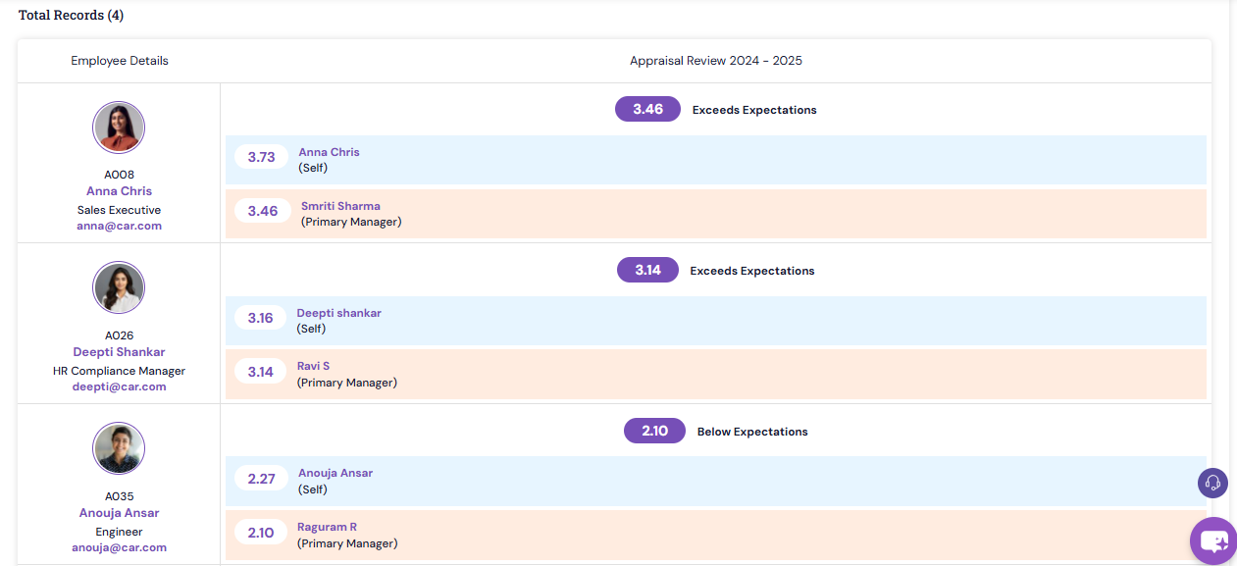Click Raguram R's 2.10 score pill

tap(260, 533)
